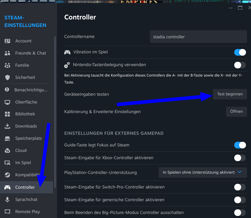The width and height of the screenshot is (251, 218).
Task: Click the Account ID card icon
Action: click(x=7, y=41)
